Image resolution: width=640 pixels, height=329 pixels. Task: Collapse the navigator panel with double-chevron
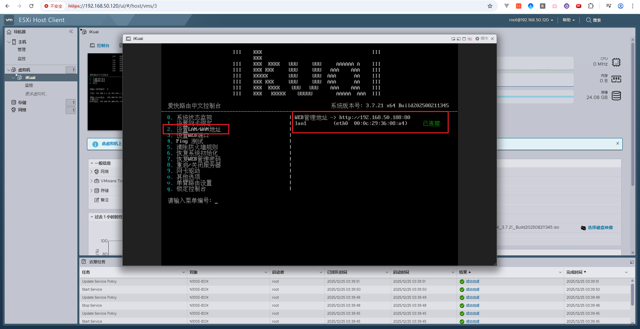coord(71,32)
